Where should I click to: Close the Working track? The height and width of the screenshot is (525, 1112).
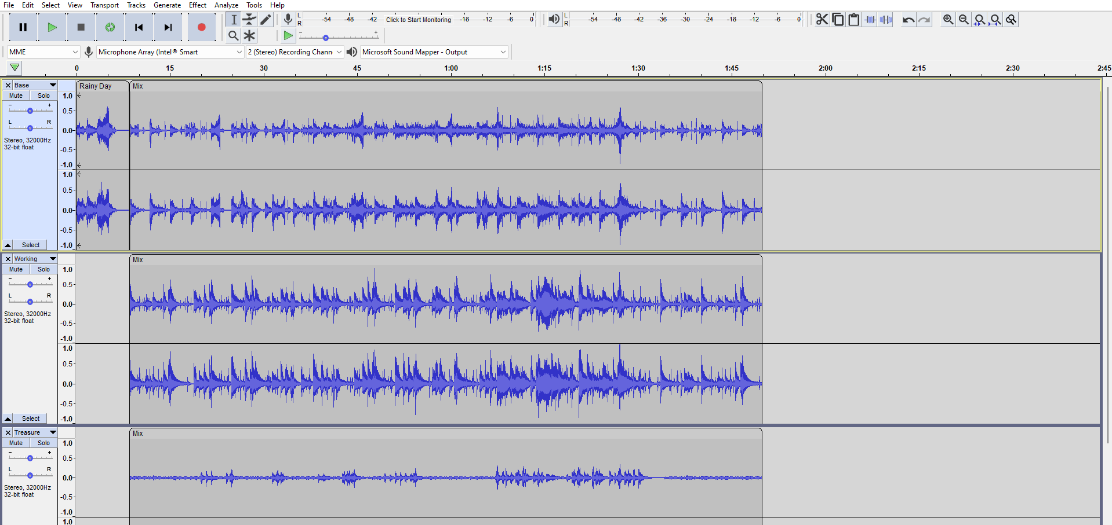tap(8, 259)
